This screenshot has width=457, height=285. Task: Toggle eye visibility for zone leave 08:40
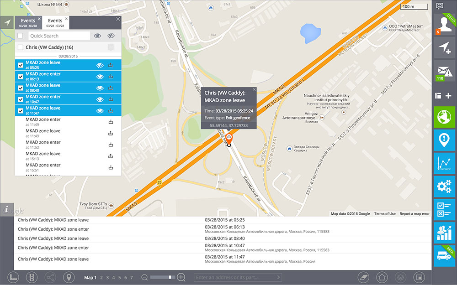click(x=100, y=88)
